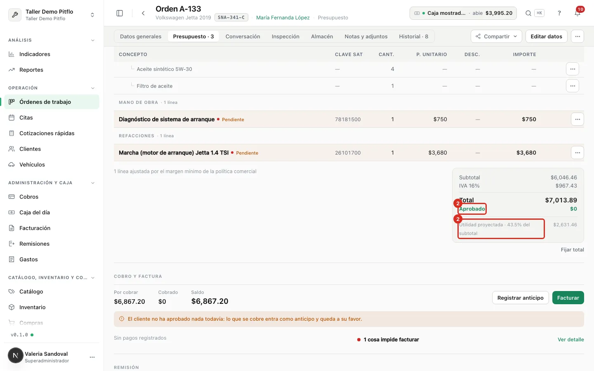Open Reportes in the sidebar
The height and width of the screenshot is (371, 594).
(x=52, y=70)
